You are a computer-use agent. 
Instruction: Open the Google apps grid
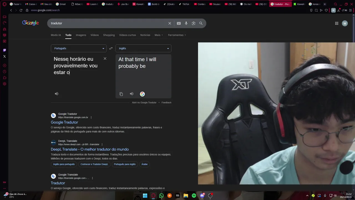point(337,23)
